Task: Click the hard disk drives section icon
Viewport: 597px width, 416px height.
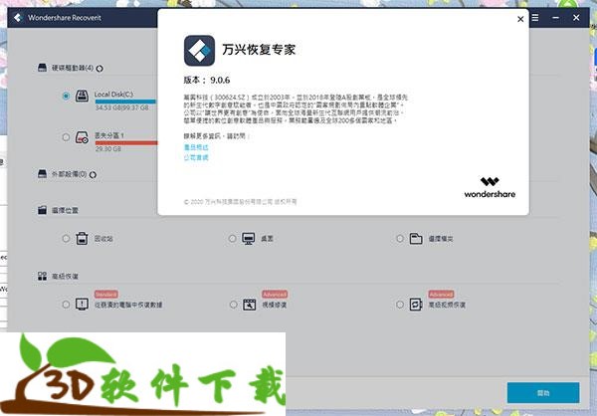Action: [42, 68]
